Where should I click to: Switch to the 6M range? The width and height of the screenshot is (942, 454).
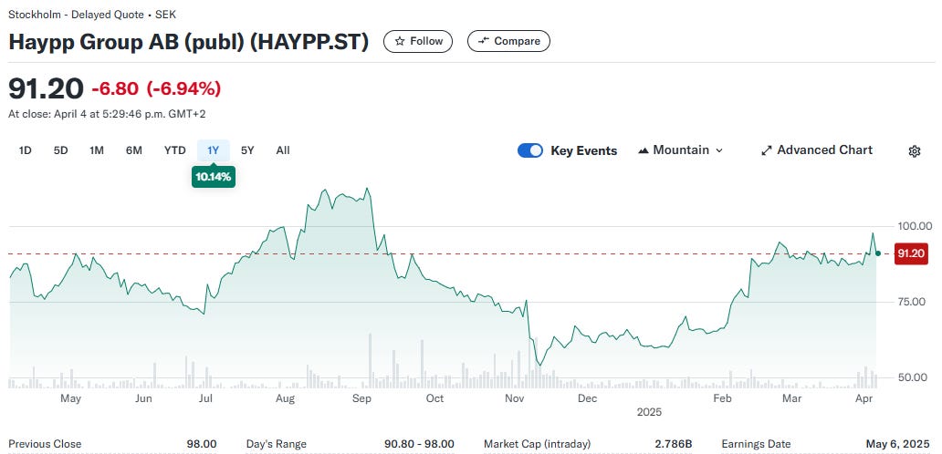pos(134,150)
